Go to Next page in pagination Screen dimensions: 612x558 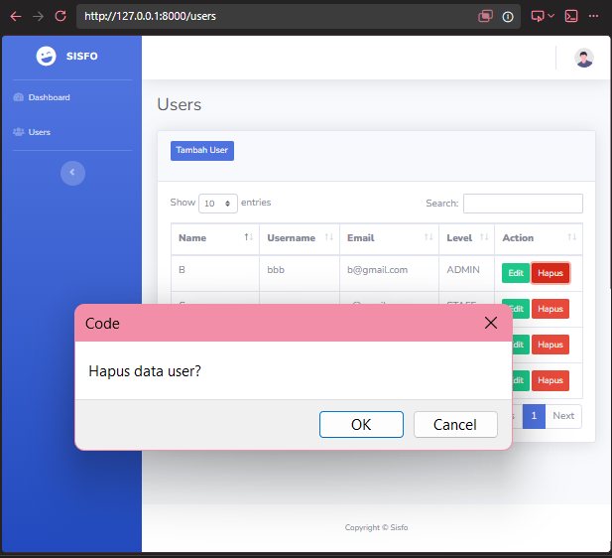[x=563, y=416]
